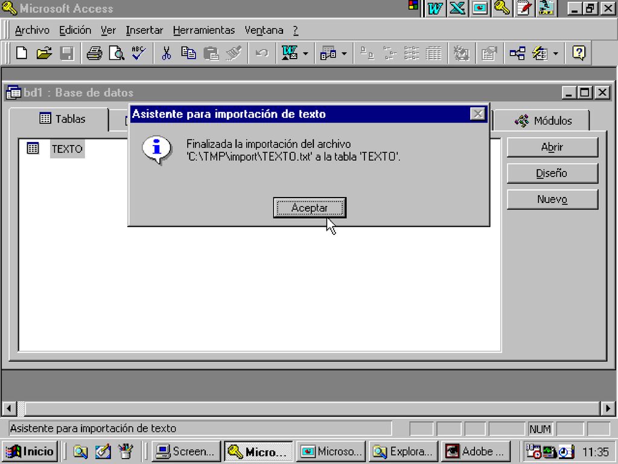Open the Edición menu
This screenshot has width=618, height=464.
(x=75, y=30)
